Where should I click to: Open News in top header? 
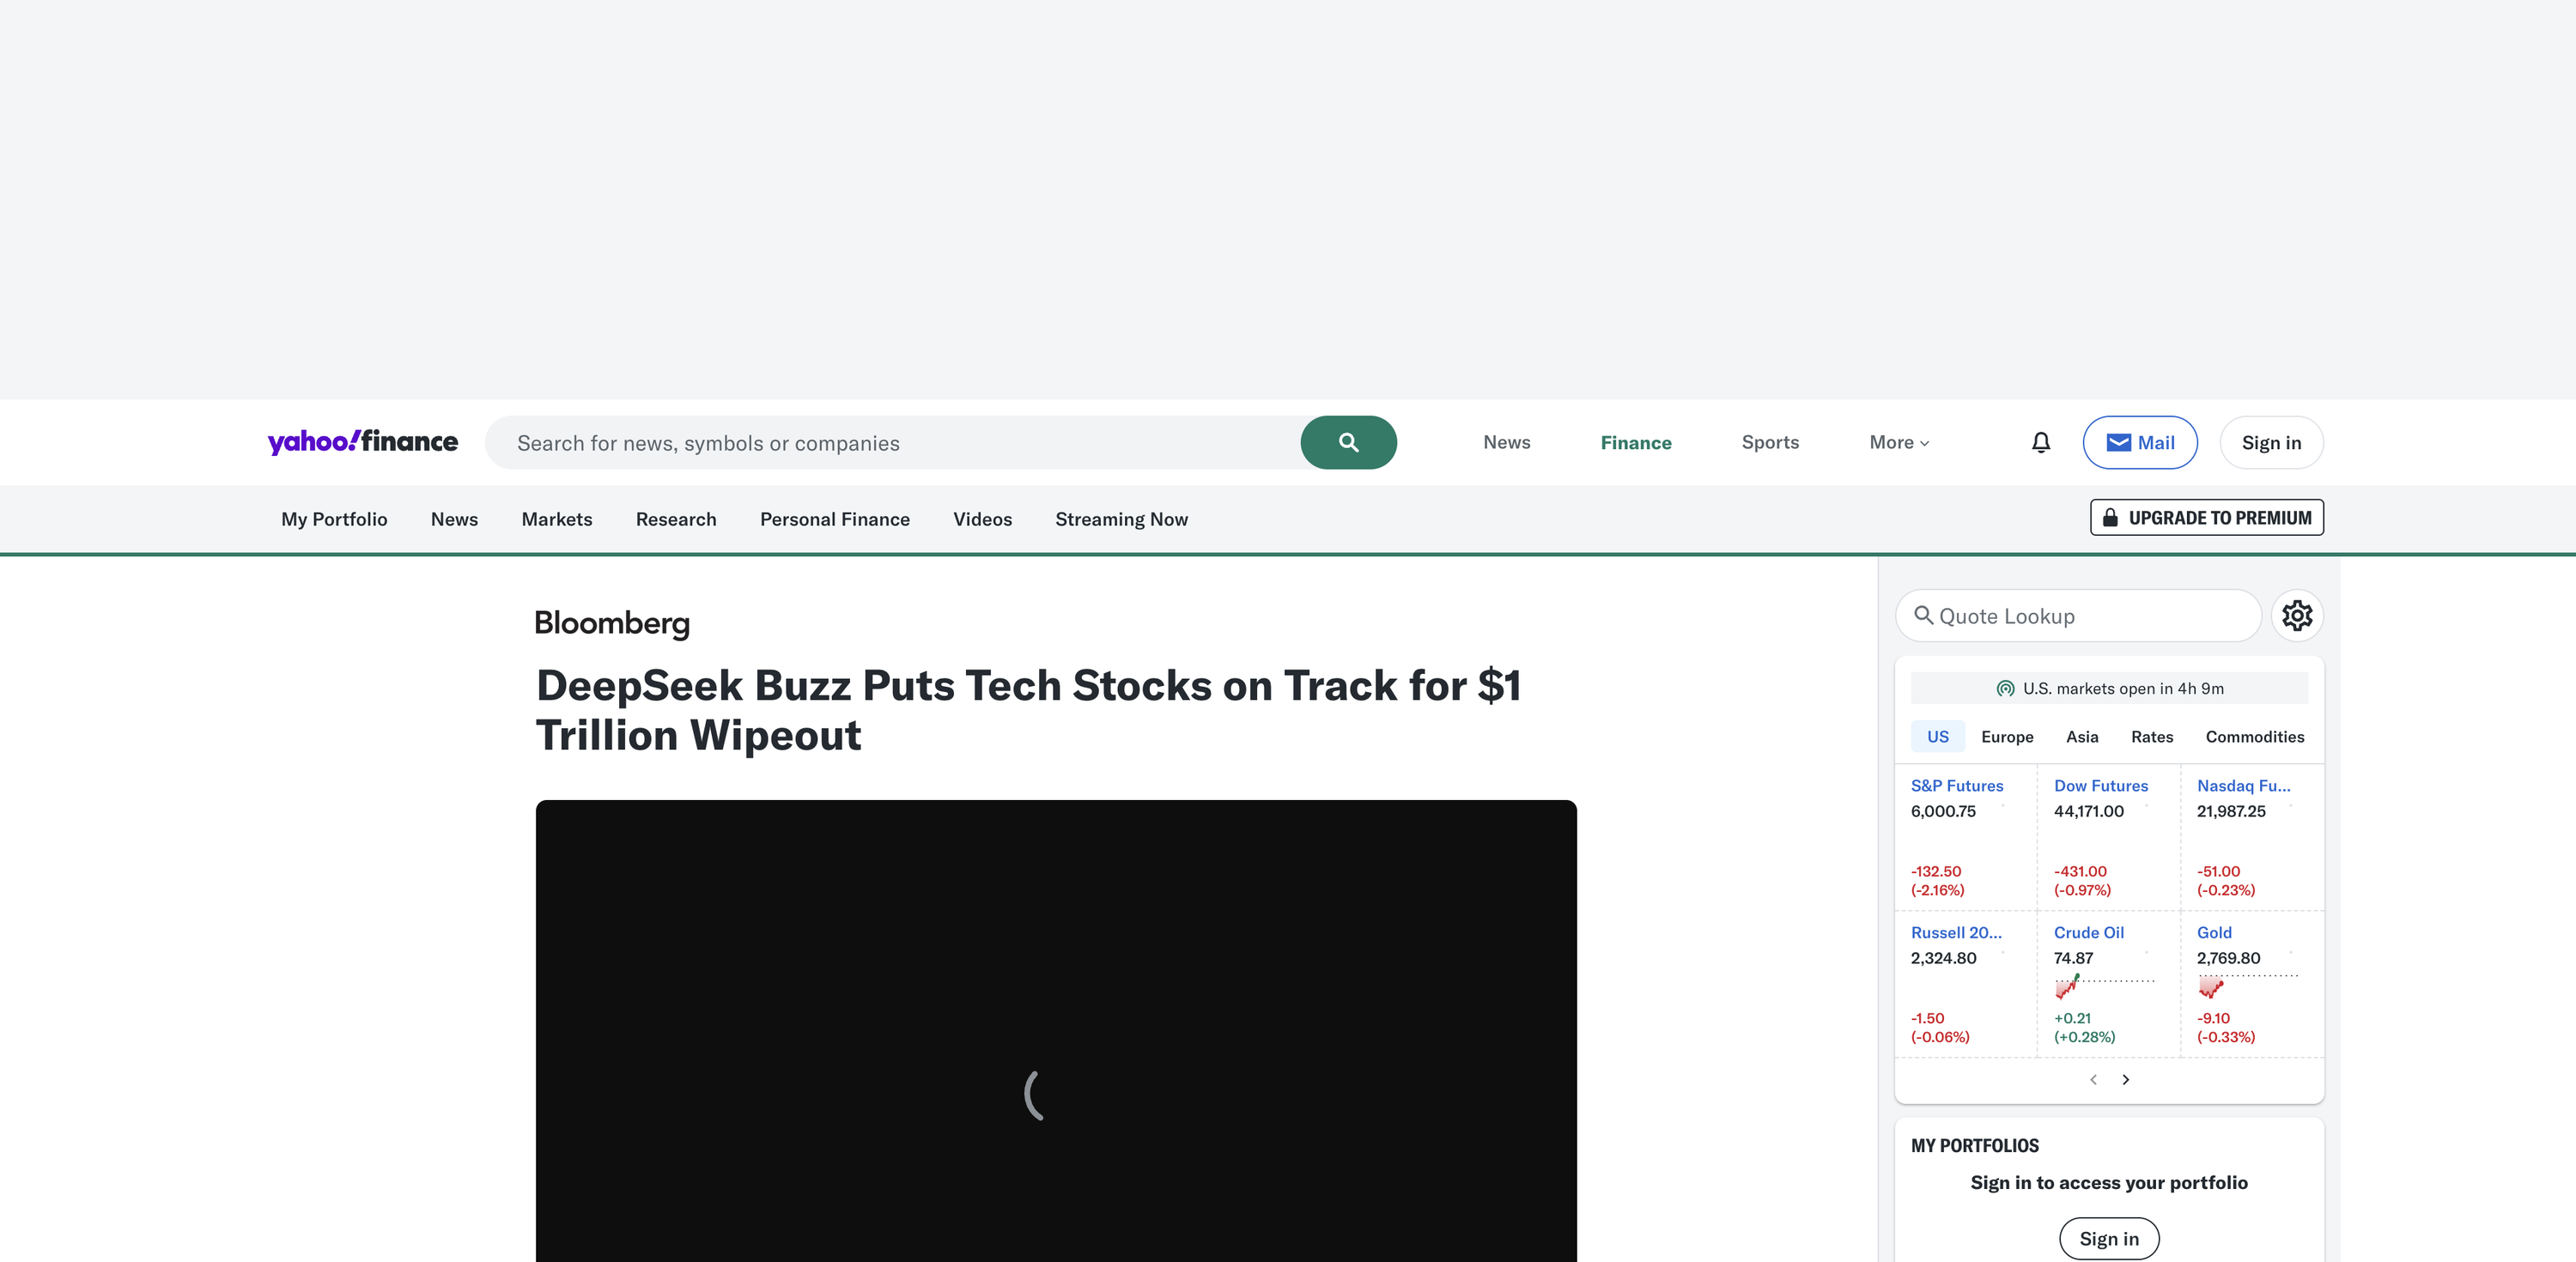tap(1506, 442)
